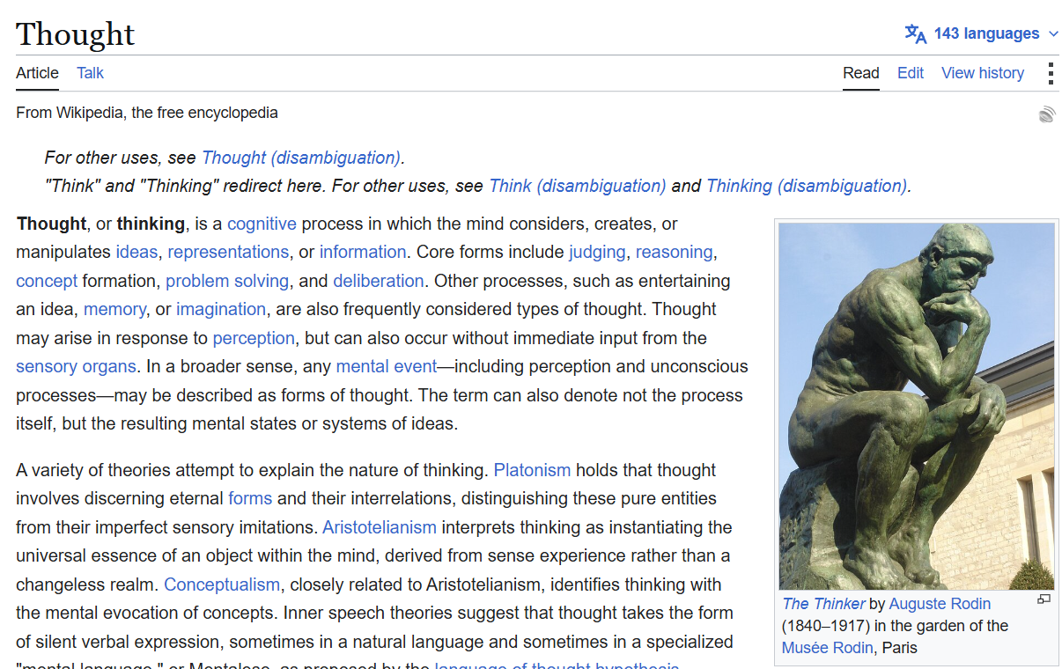Switch to the Article tab
Viewport: 1062px width, 669px height.
coord(37,73)
